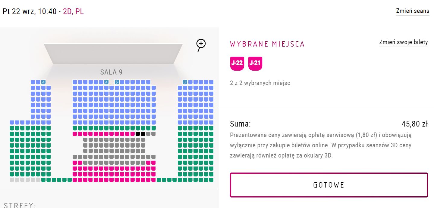Click the J-22 selected seat badge

tap(237, 63)
